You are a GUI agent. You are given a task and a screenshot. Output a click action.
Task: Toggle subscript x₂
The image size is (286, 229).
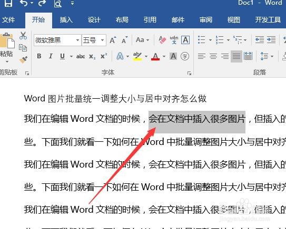tap(92, 56)
